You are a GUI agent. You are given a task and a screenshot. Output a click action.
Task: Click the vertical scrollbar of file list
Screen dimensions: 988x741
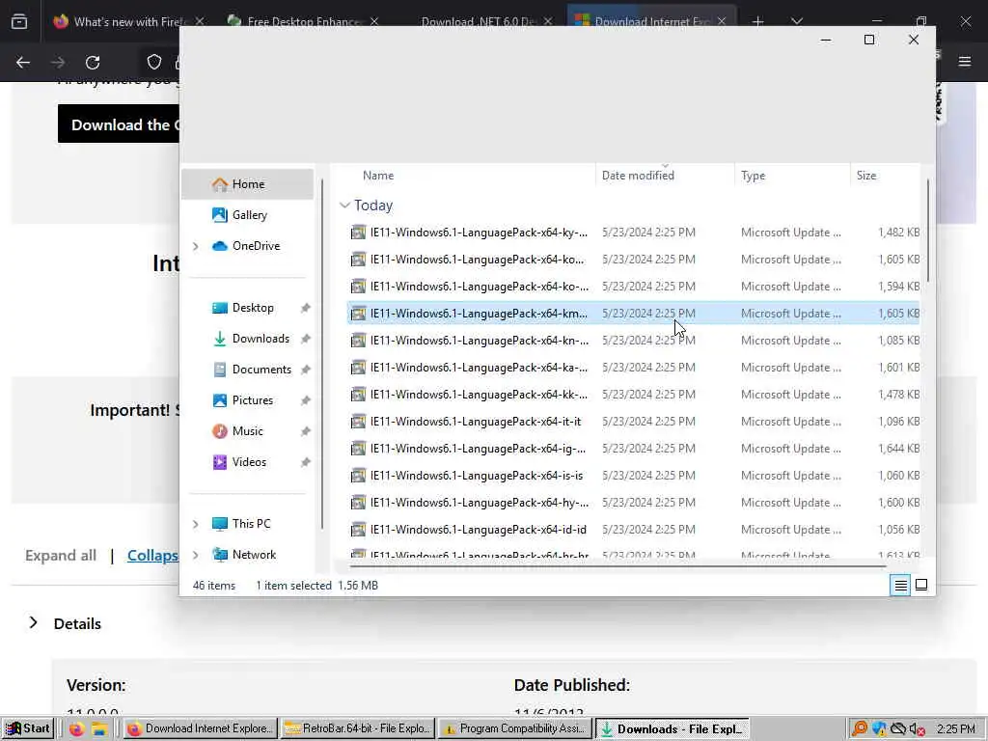pyautogui.click(x=927, y=231)
